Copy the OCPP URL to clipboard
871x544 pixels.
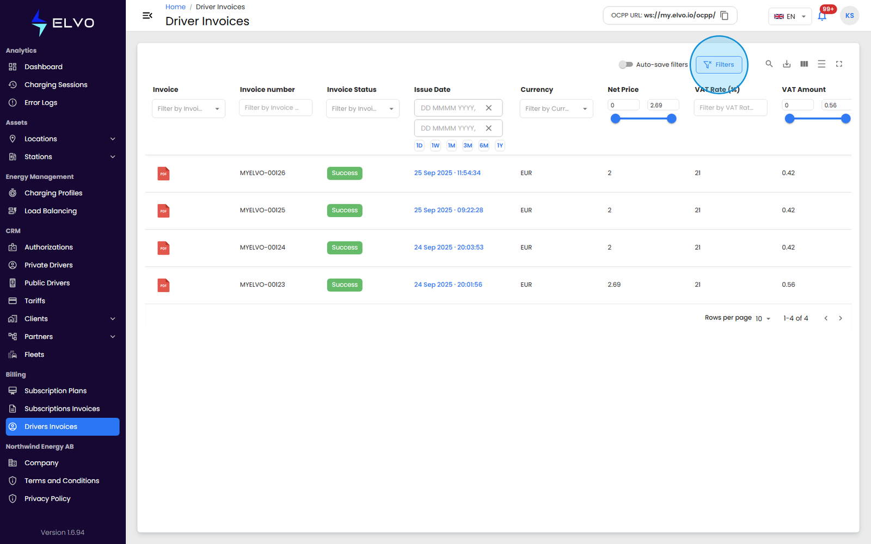(x=724, y=16)
